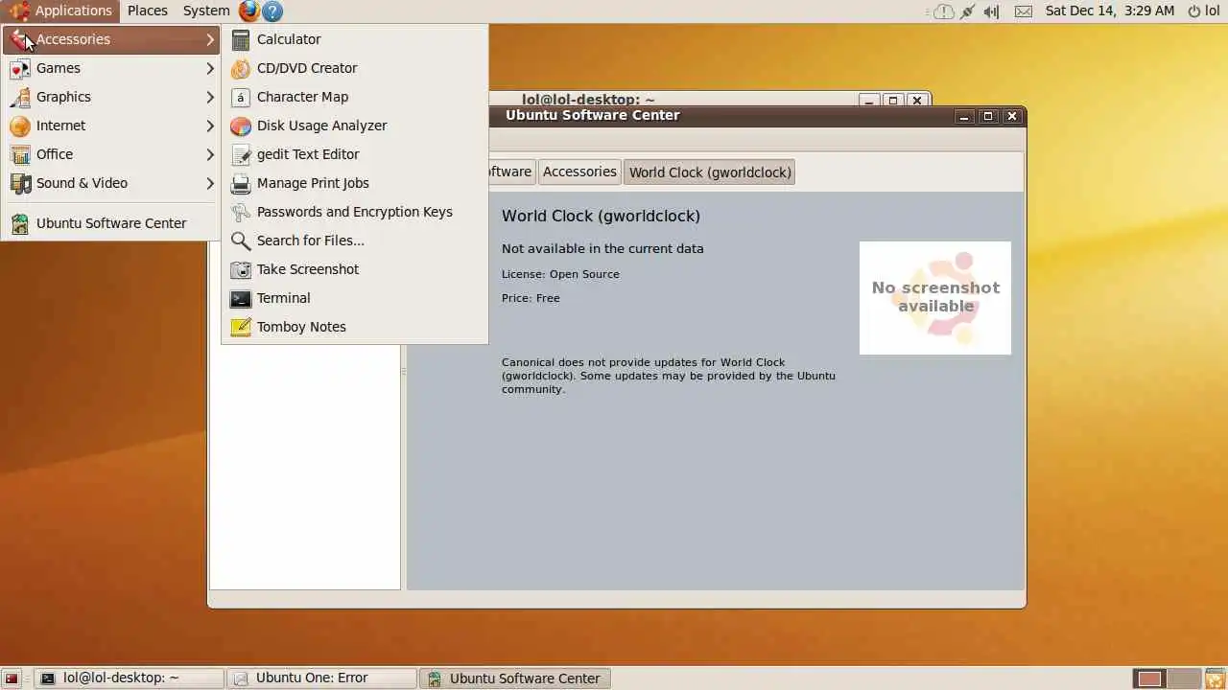Click the trash icon in bottom panel

[x=1216, y=678]
